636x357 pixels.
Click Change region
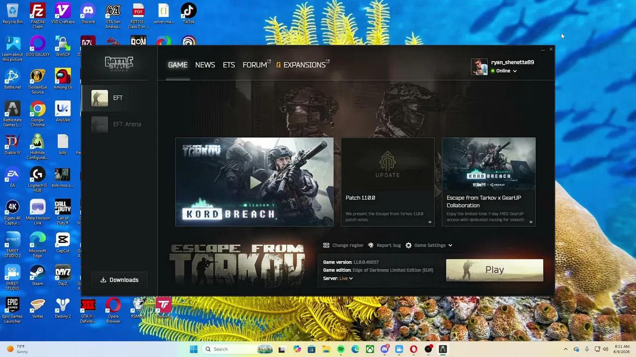(x=343, y=245)
